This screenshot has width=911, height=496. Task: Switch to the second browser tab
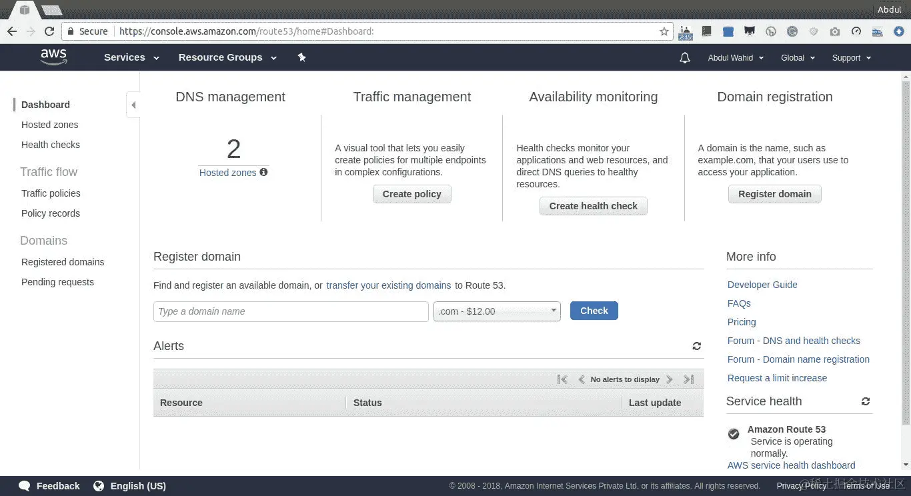51,10
